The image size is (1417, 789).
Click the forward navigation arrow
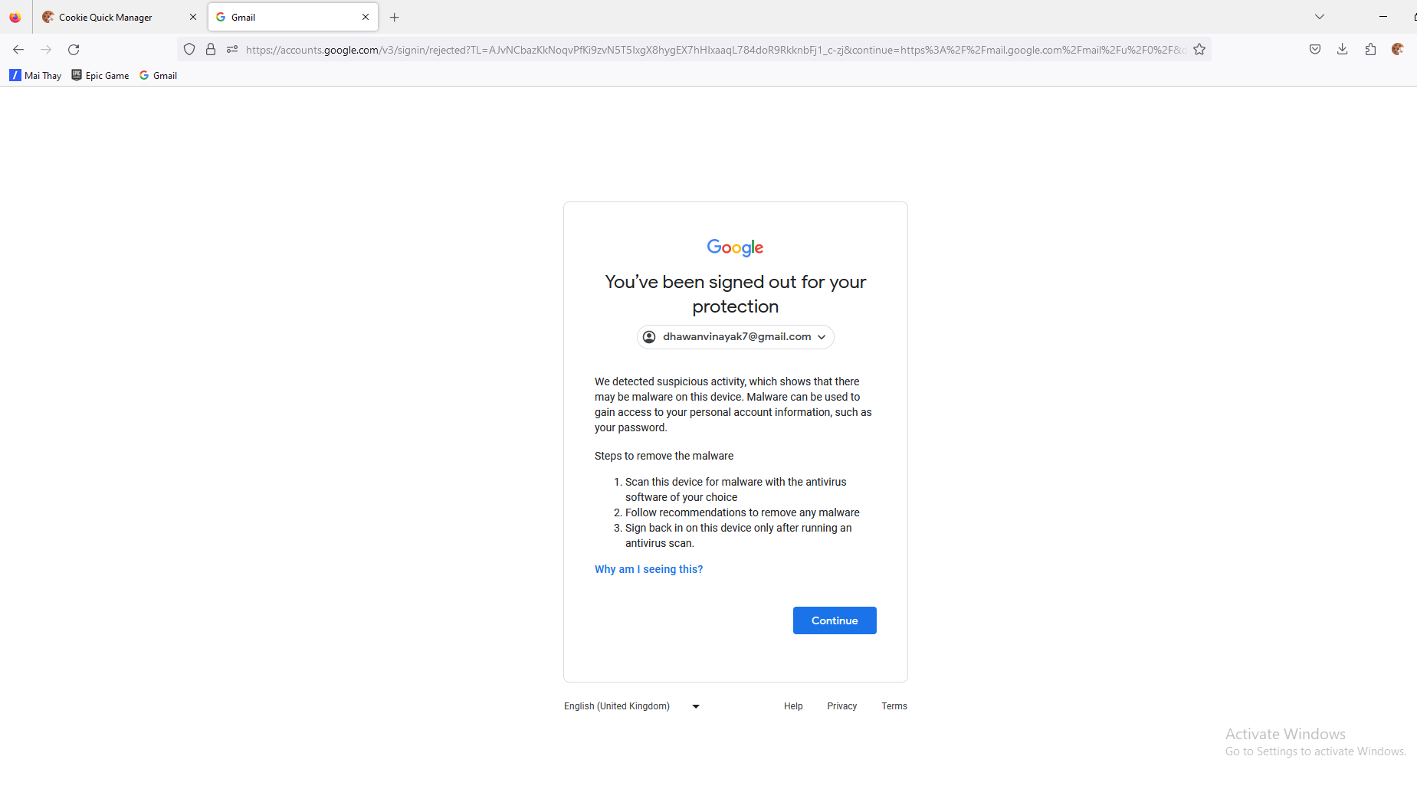pyautogui.click(x=46, y=50)
